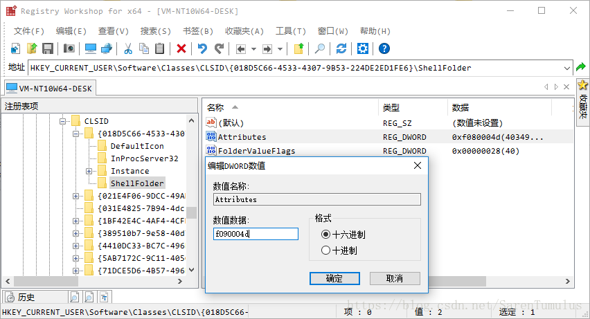Open the 收藏夹(A) menu
The width and height of the screenshot is (590, 319).
(x=244, y=31)
